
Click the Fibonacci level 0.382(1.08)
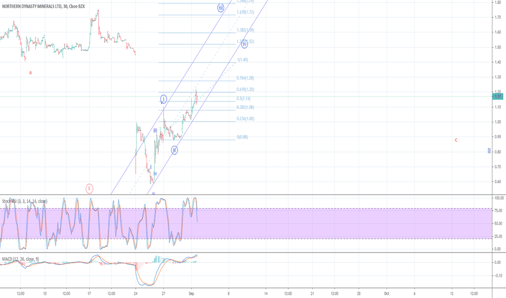(x=245, y=107)
